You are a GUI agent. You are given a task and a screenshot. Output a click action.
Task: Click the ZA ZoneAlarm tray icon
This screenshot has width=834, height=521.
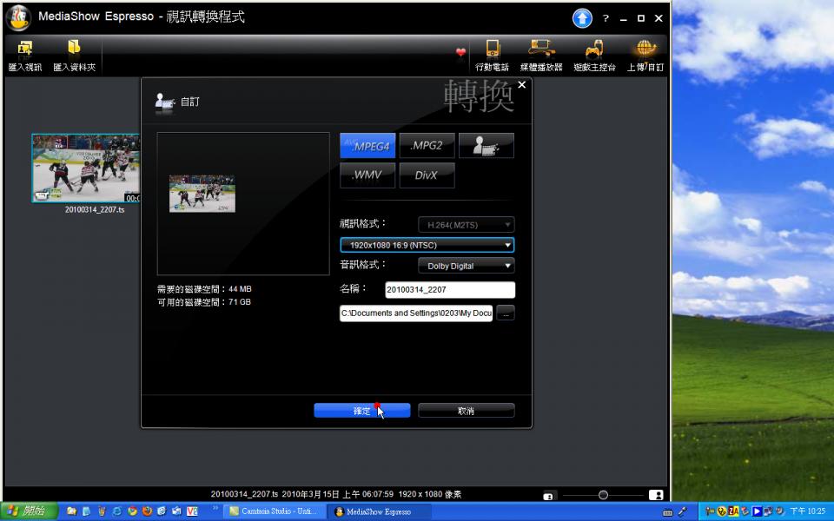click(734, 511)
